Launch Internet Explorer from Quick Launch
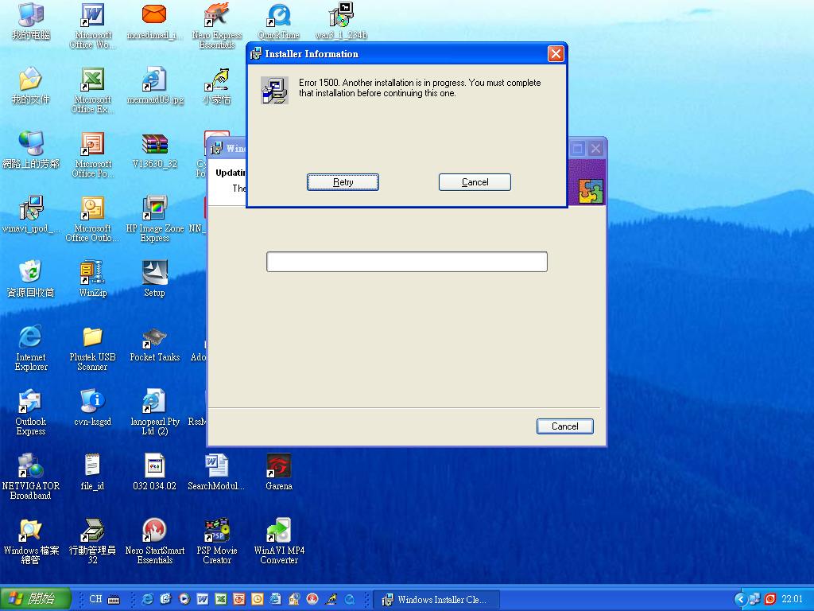 coord(147,599)
